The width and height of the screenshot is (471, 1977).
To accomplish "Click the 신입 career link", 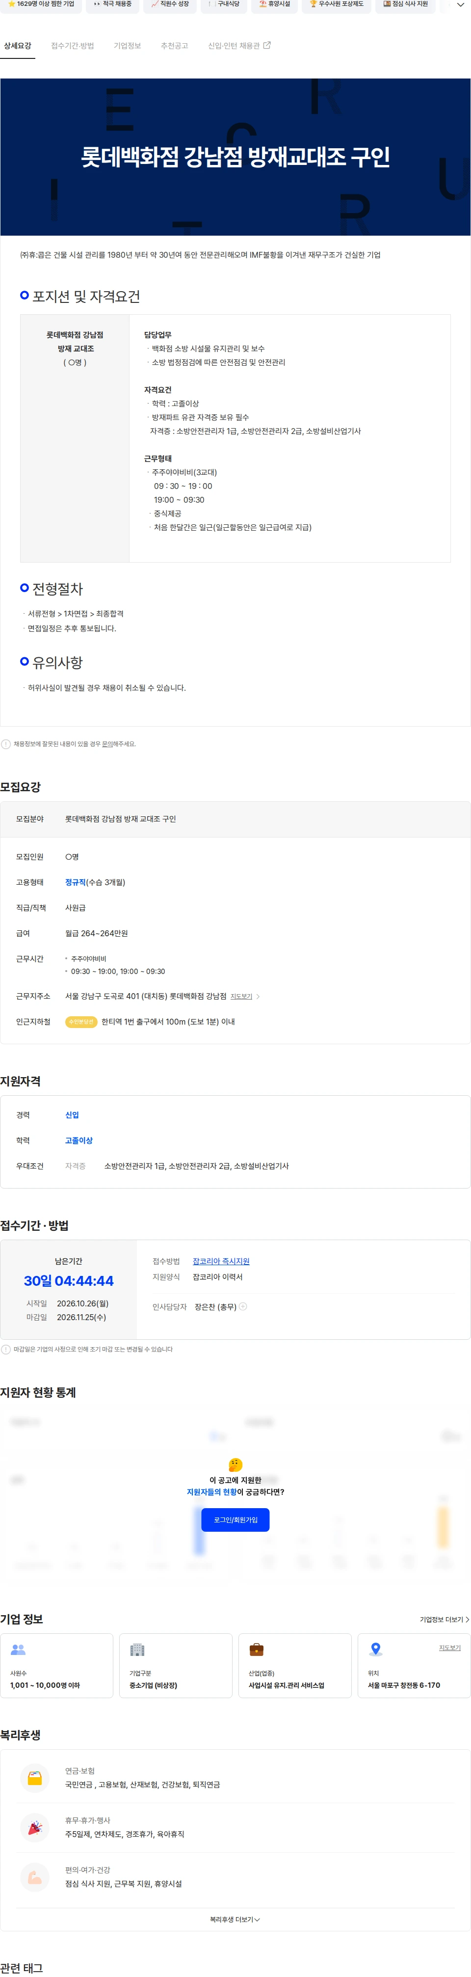I will (72, 1115).
